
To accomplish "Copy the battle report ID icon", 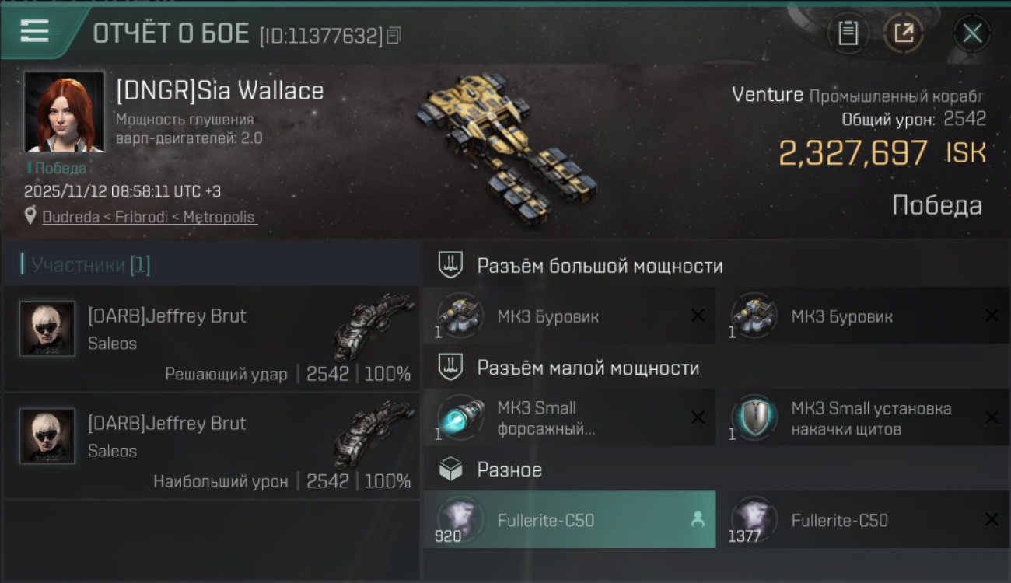I will pyautogui.click(x=394, y=36).
